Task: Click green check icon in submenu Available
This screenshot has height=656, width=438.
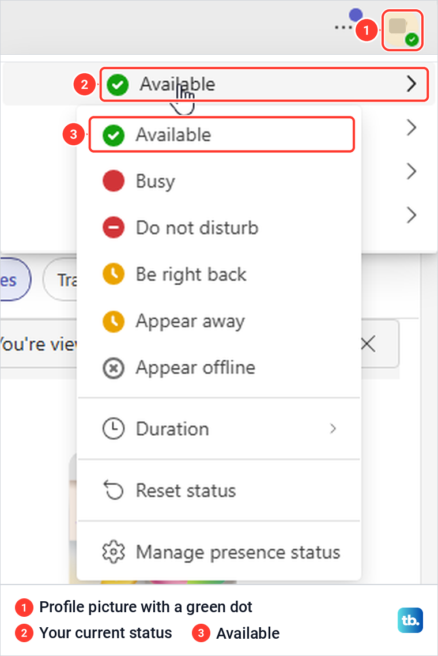Action: [114, 135]
